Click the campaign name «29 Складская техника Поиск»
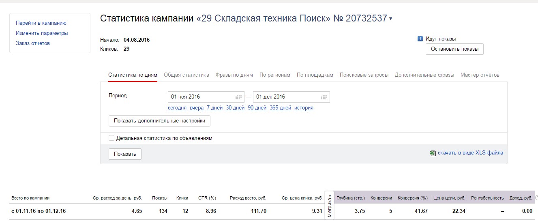 pyautogui.click(x=264, y=19)
